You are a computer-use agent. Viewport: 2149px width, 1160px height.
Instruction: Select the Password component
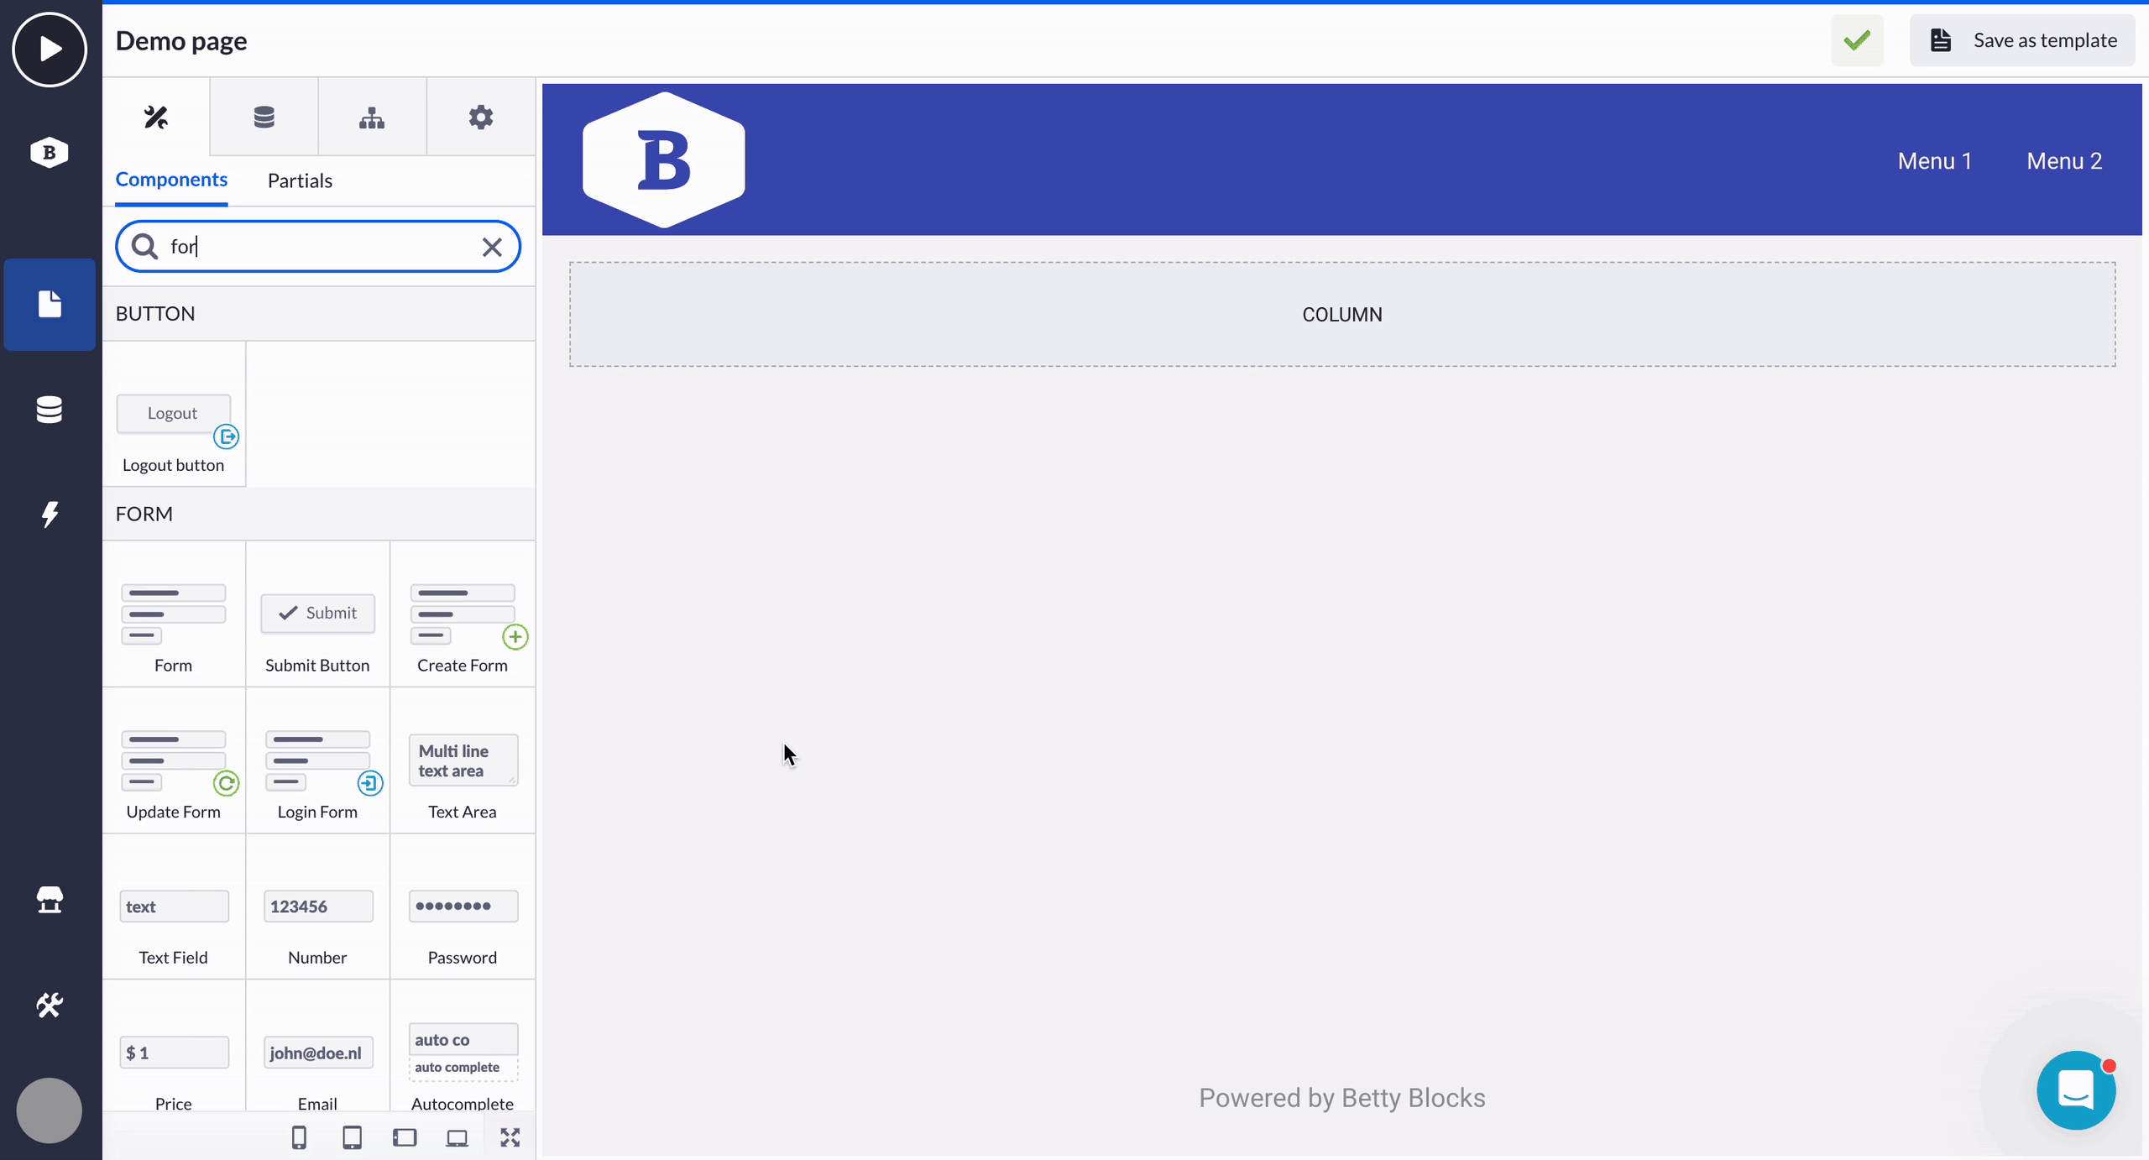[463, 907]
